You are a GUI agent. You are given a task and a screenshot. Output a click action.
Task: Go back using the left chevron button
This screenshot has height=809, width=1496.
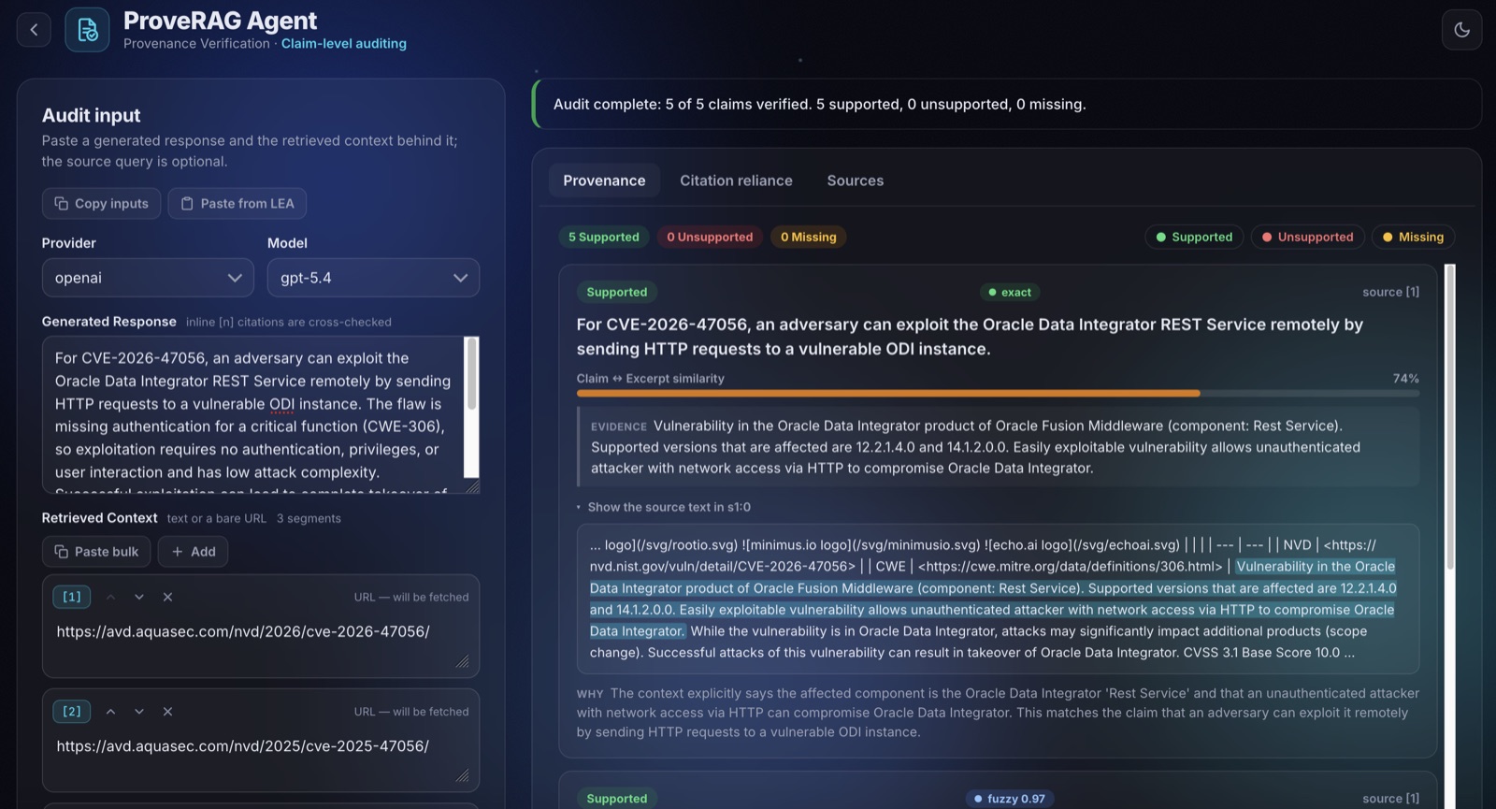(x=34, y=30)
